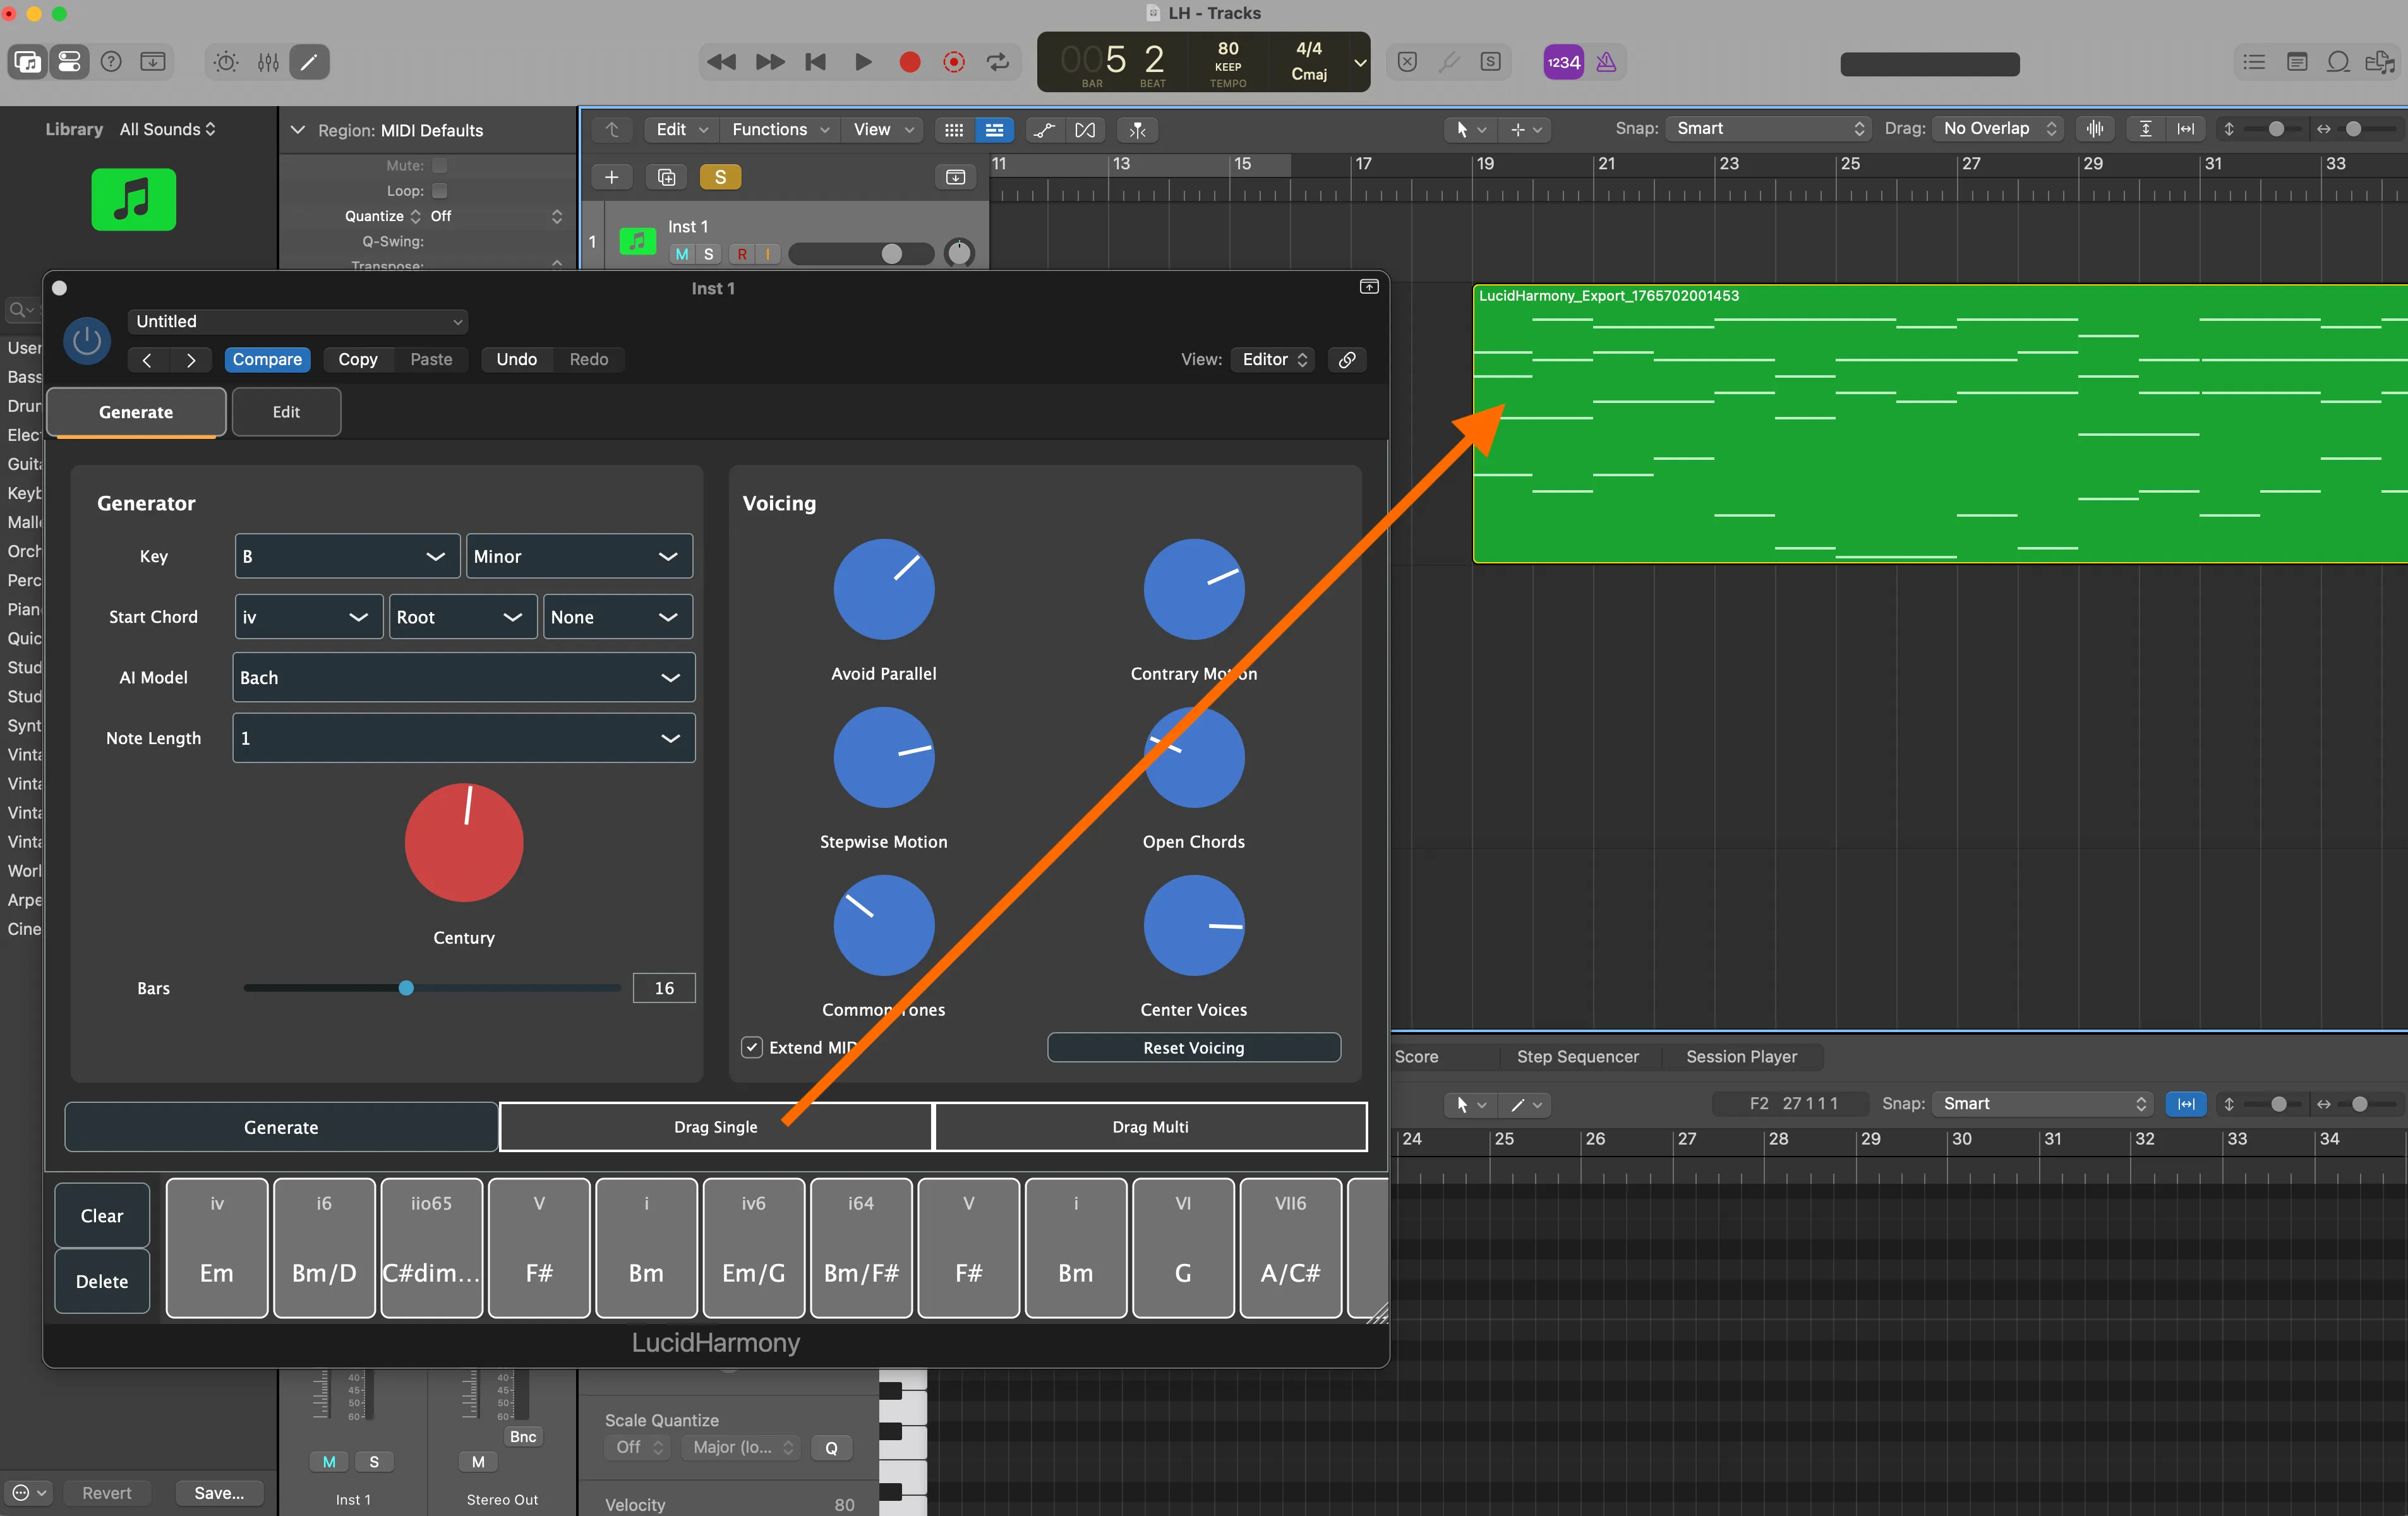Click the Avoid Parallel knob

[884, 589]
